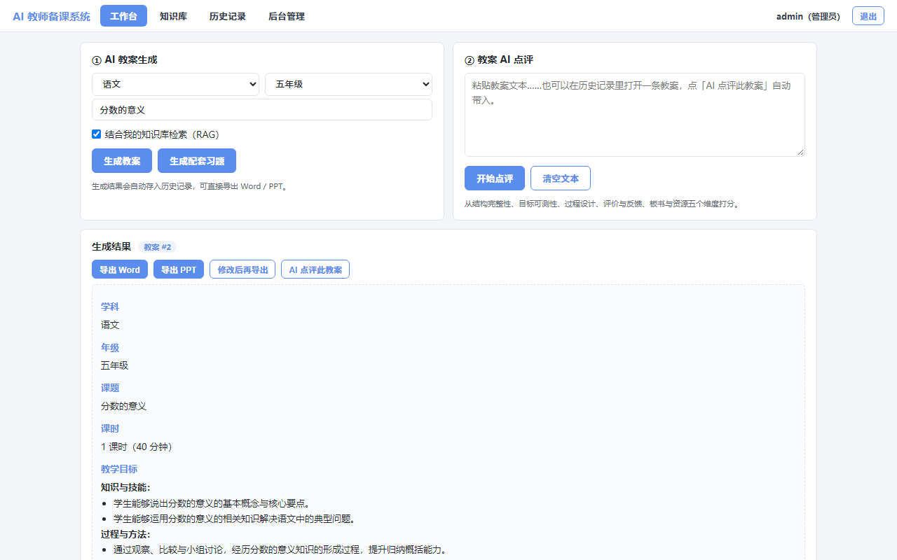Click the 年级 field label in results
This screenshot has width=897, height=560.
click(x=110, y=347)
